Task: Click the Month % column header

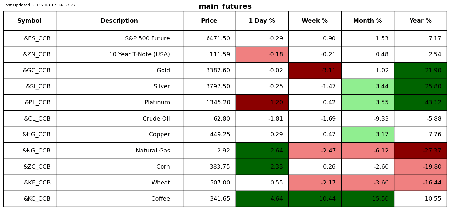Action: coord(367,21)
